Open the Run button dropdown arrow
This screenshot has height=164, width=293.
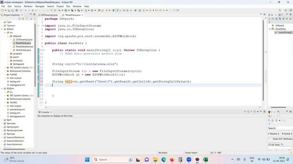click(69, 10)
